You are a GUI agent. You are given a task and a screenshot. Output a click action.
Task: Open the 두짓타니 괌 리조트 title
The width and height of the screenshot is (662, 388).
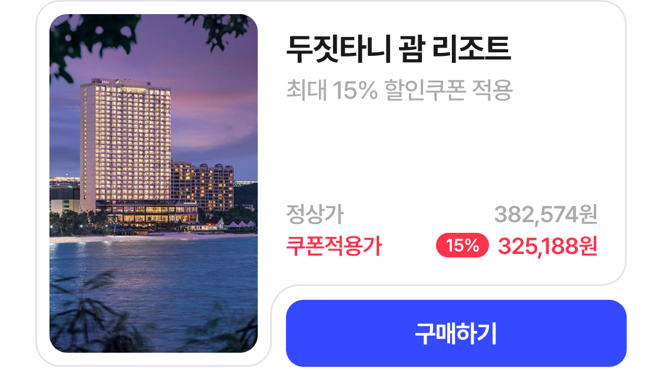pyautogui.click(x=398, y=50)
